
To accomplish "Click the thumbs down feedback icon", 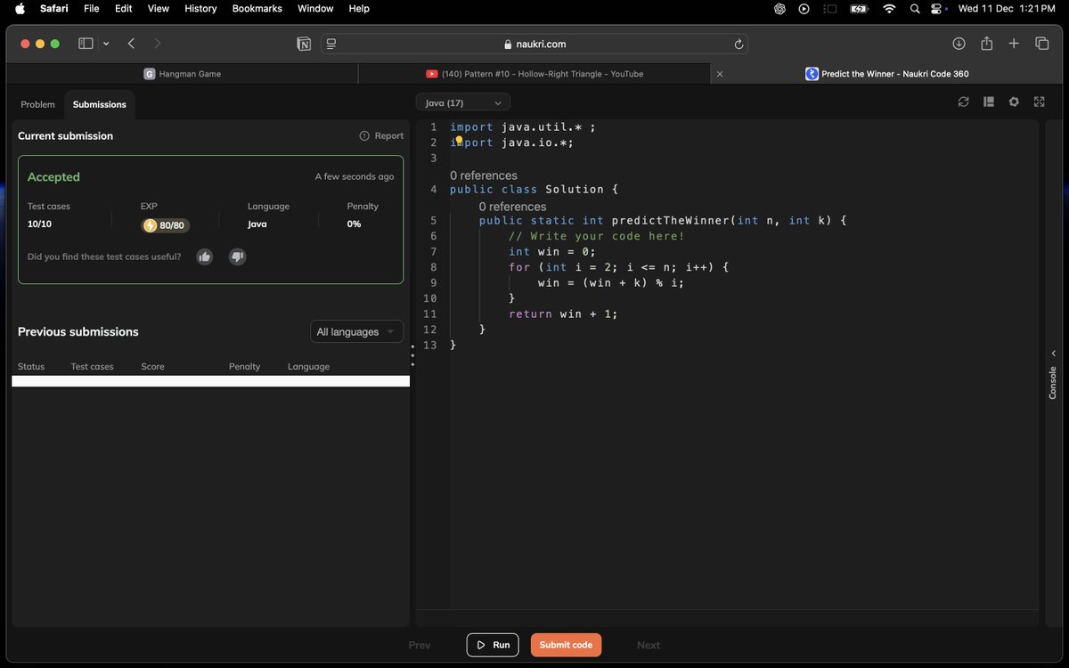I will 237,257.
